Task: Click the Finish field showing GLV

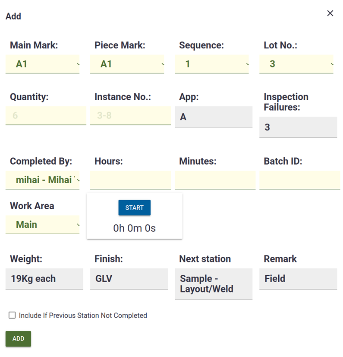Action: [x=129, y=279]
